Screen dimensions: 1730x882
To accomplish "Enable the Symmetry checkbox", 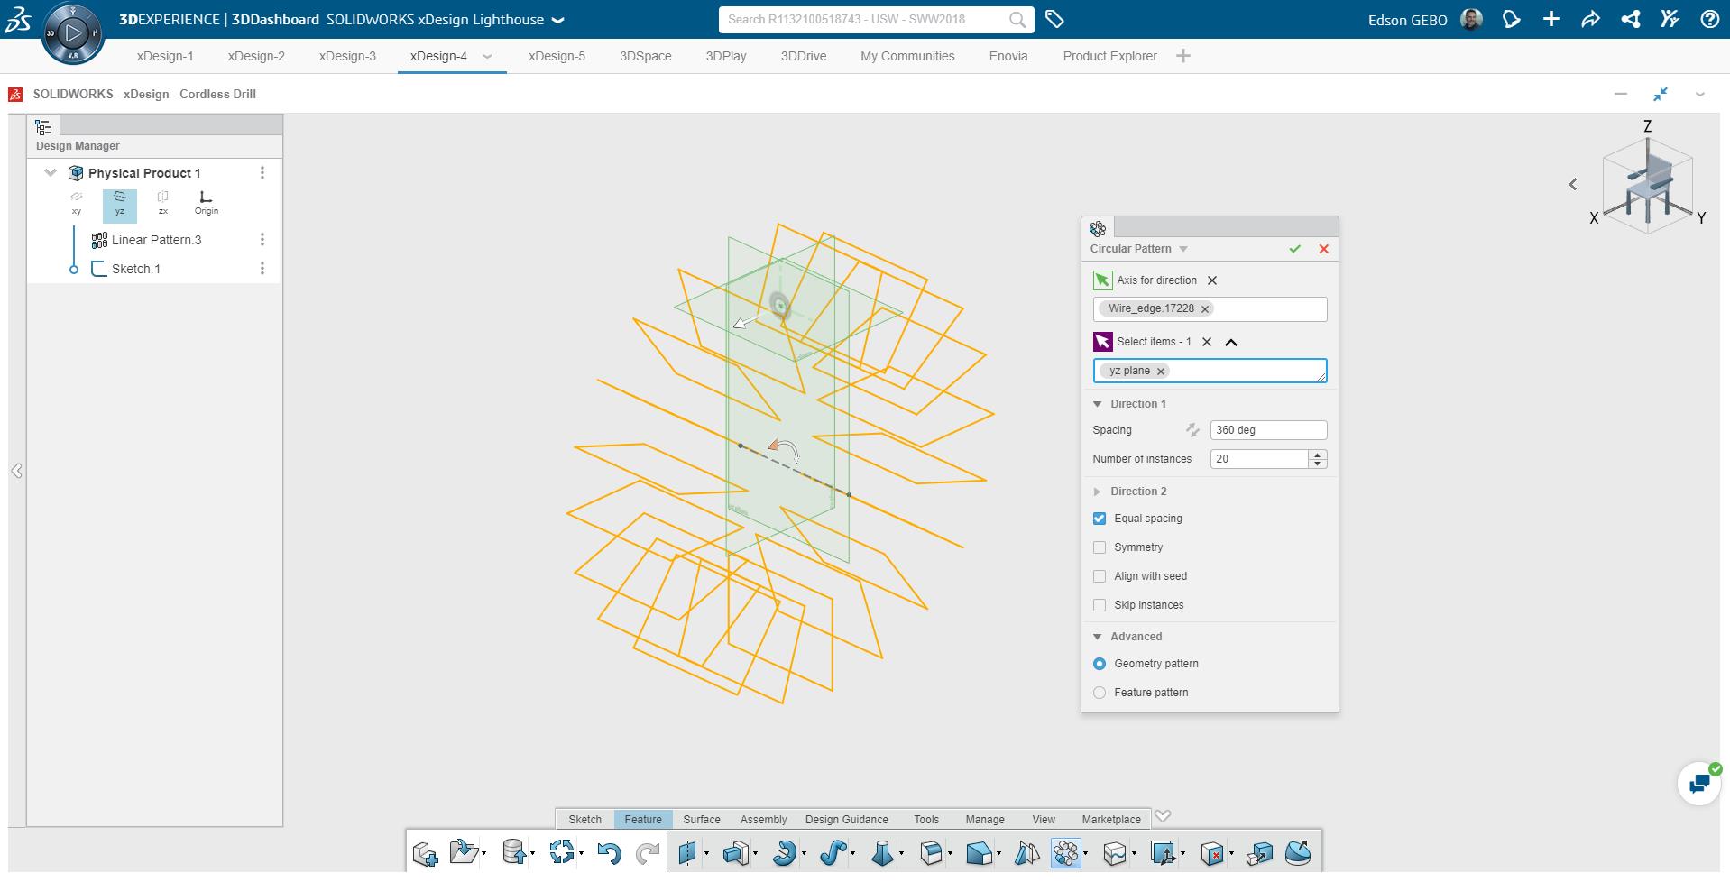I will (x=1100, y=547).
